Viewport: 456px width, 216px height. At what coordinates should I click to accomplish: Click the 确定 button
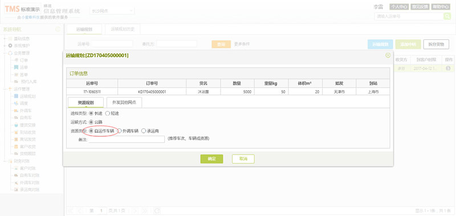[211, 159]
